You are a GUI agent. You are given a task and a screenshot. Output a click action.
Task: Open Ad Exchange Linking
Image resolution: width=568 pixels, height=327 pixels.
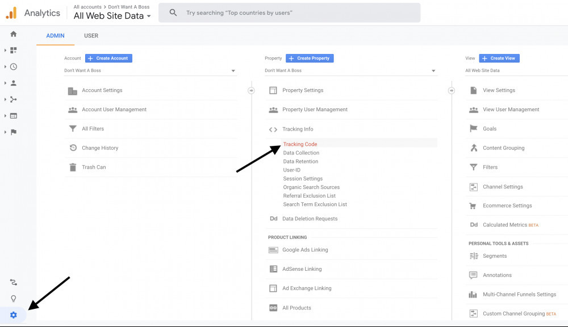click(307, 288)
